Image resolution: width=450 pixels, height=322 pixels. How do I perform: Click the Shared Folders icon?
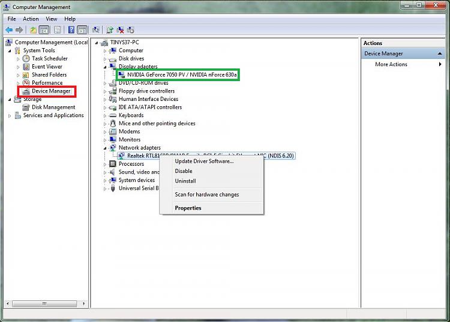[26, 74]
